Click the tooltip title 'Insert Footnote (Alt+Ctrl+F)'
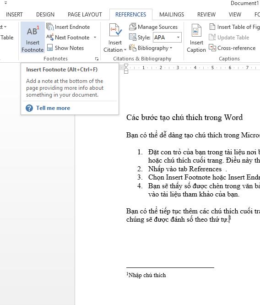The height and width of the screenshot is (305, 260). pos(62,70)
